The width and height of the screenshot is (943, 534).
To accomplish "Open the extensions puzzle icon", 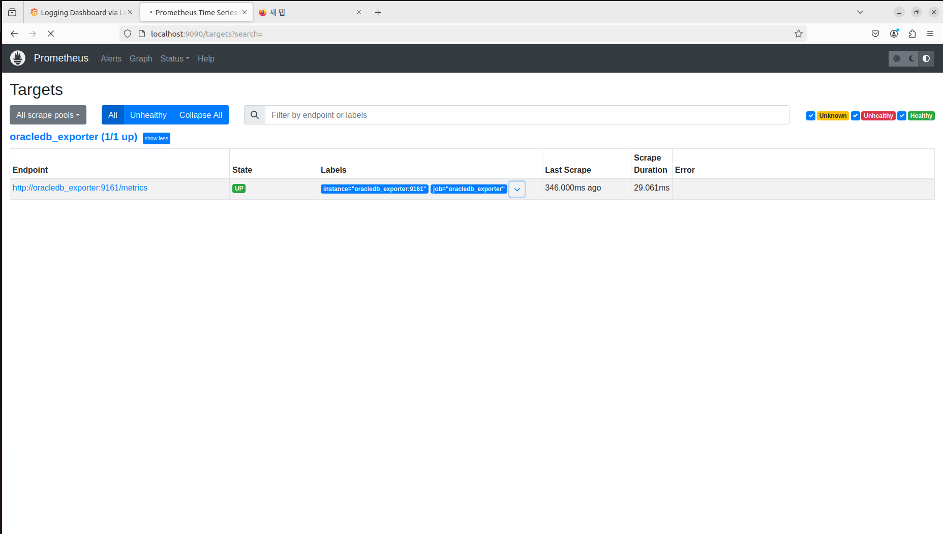I will (x=912, y=34).
